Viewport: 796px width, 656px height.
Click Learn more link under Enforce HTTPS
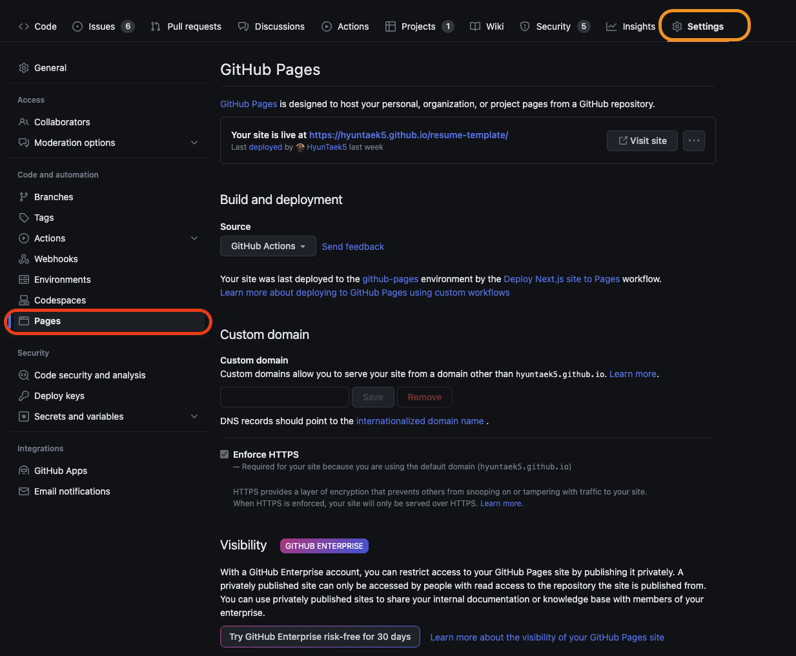click(x=501, y=504)
